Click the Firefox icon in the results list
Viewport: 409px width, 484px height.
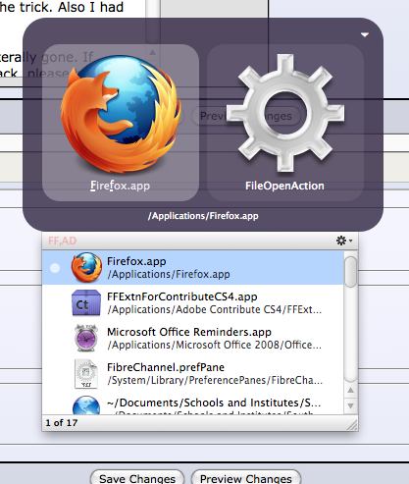86,267
